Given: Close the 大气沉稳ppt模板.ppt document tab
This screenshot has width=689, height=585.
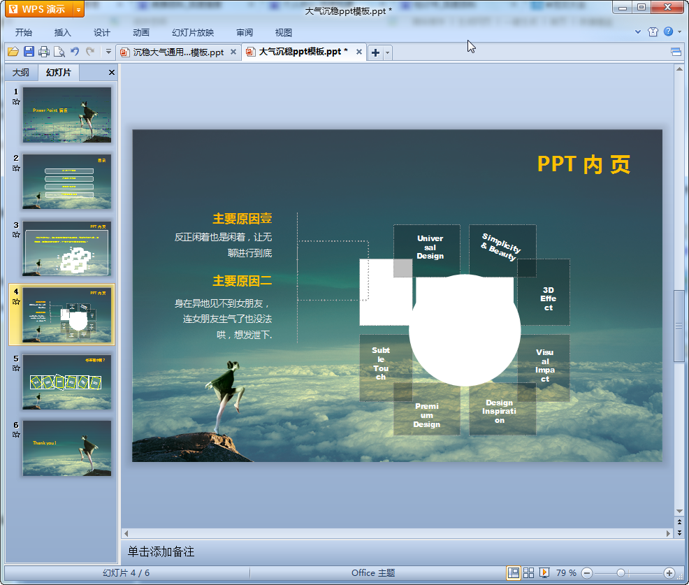Looking at the screenshot, I should 359,52.
